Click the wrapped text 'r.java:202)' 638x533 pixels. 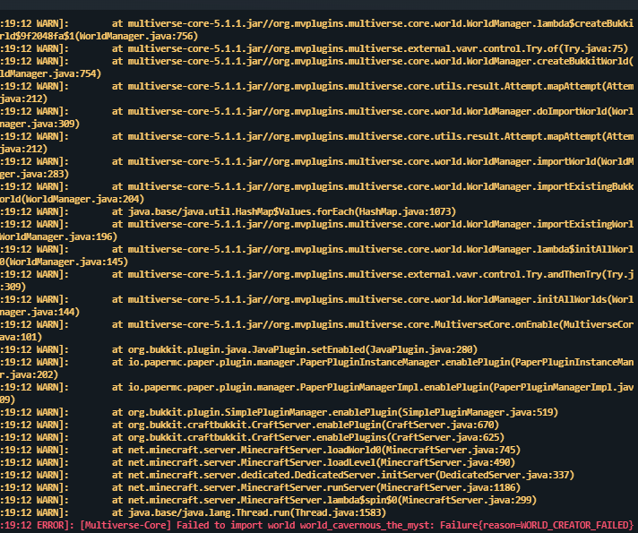click(30, 375)
